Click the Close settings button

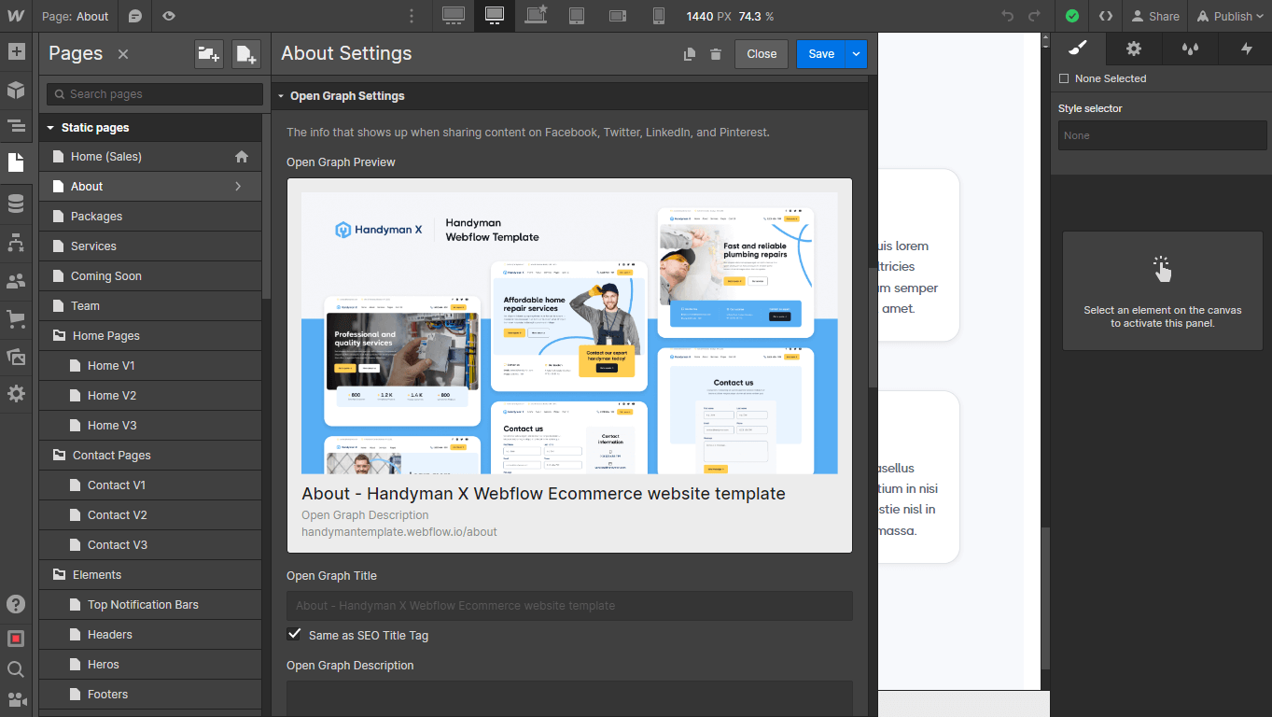click(x=762, y=54)
